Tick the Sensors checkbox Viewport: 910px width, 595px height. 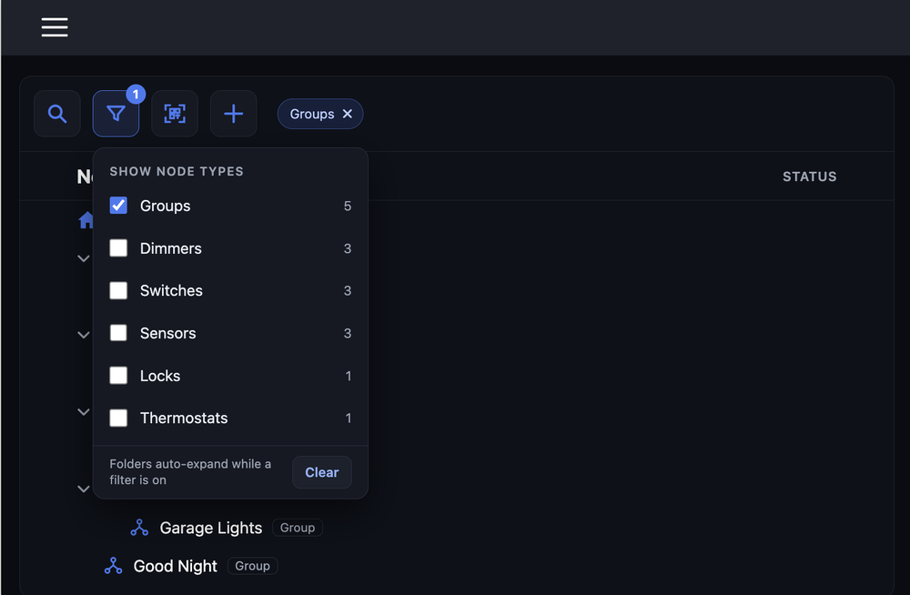pyautogui.click(x=118, y=333)
